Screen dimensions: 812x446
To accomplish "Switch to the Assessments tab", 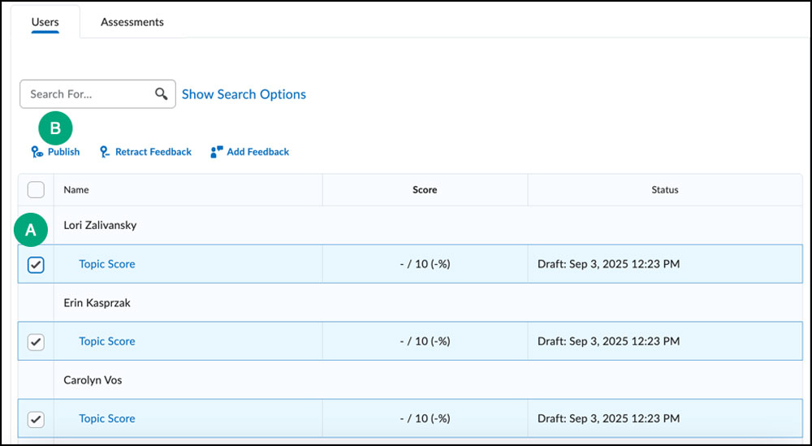I will click(x=132, y=22).
